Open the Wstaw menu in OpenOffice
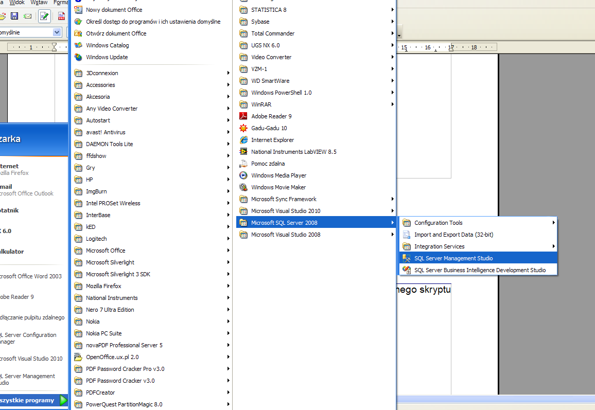 (39, 3)
